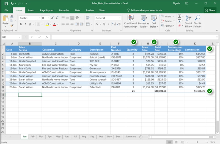Open the font size 11 dropdown
This screenshot has width=220, height=144.
click(48, 18)
